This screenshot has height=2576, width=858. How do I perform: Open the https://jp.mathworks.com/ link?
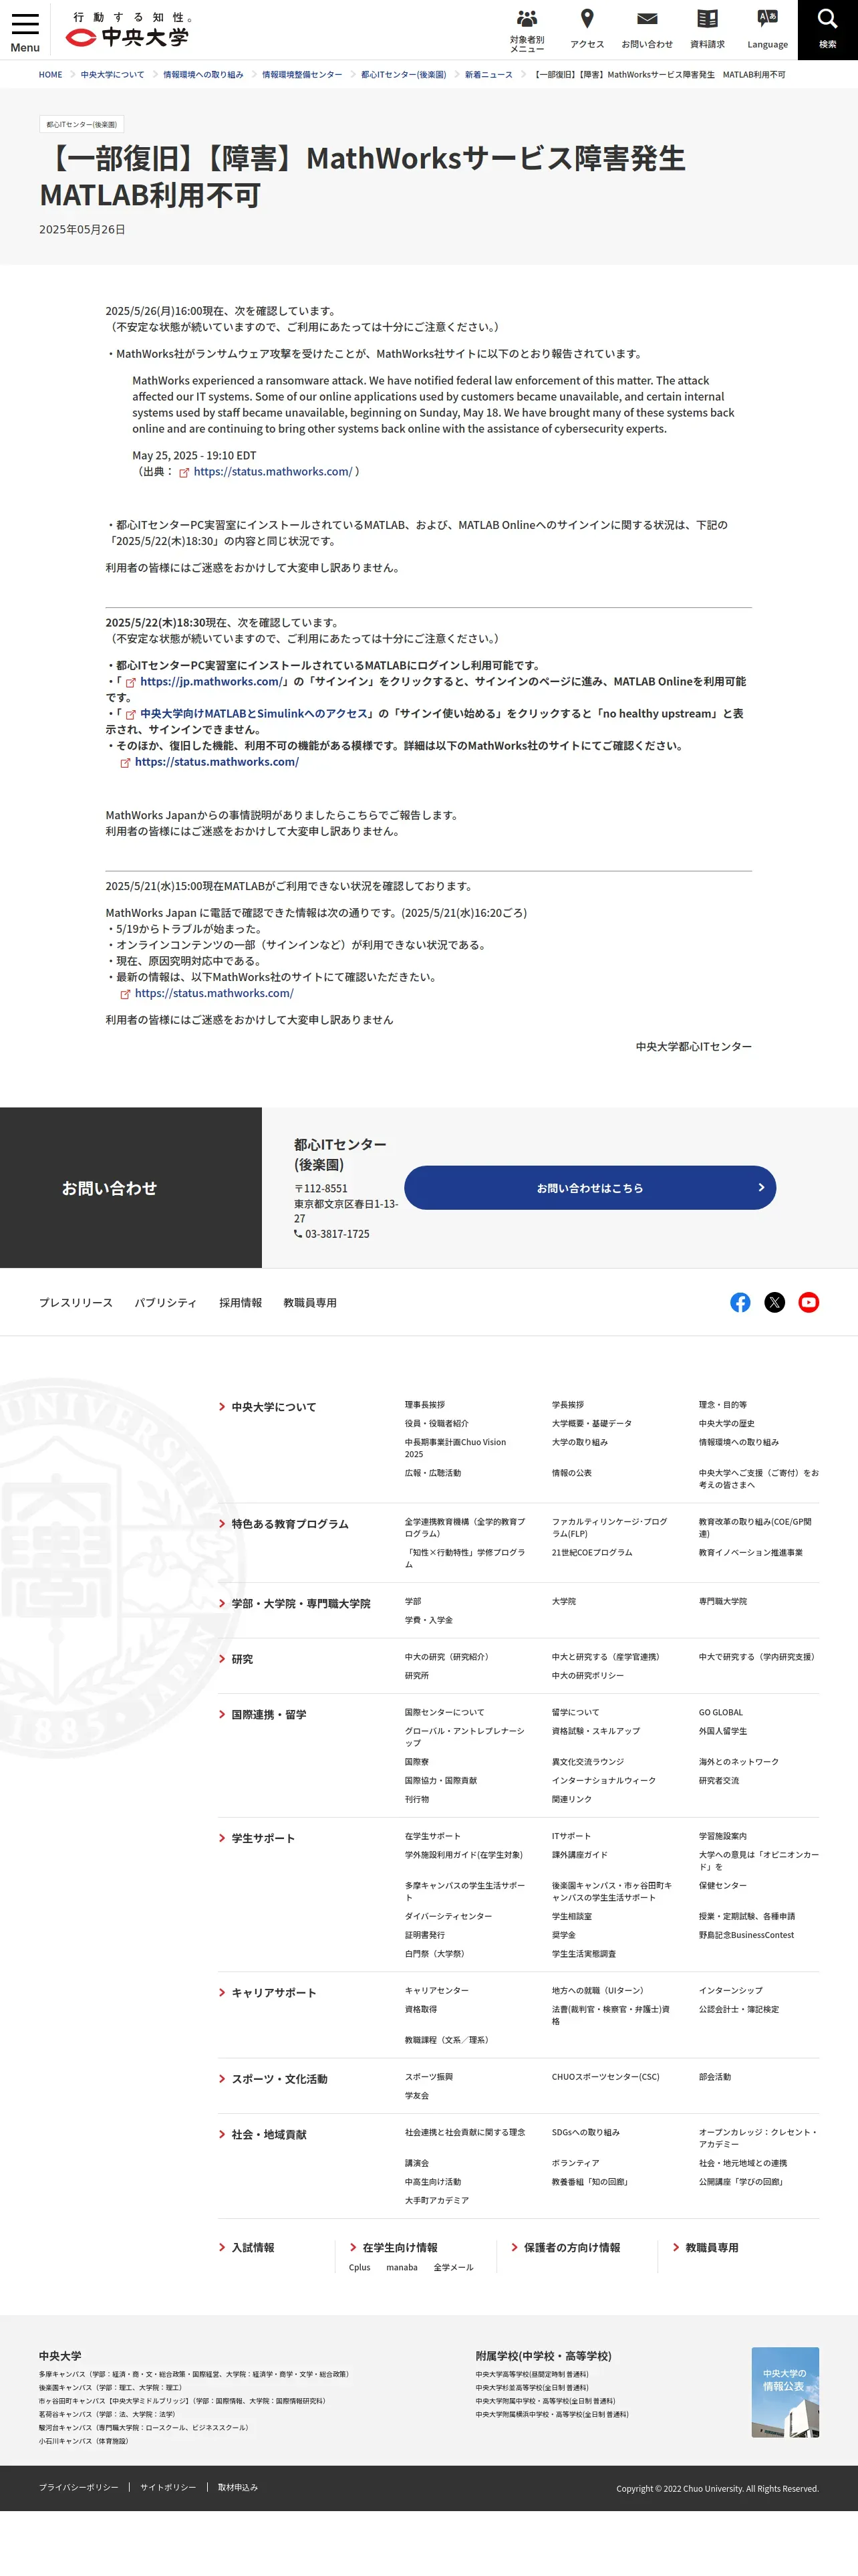click(210, 682)
